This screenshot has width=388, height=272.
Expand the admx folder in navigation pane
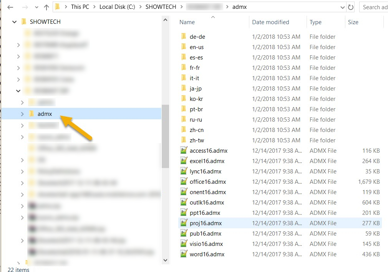[22, 114]
